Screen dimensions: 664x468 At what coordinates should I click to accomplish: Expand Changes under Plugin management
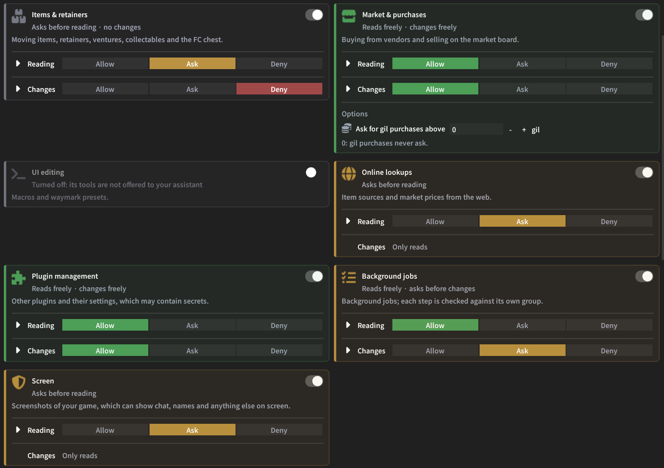18,350
